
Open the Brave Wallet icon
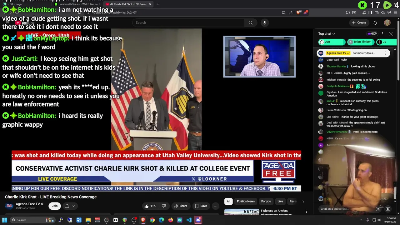(377, 12)
